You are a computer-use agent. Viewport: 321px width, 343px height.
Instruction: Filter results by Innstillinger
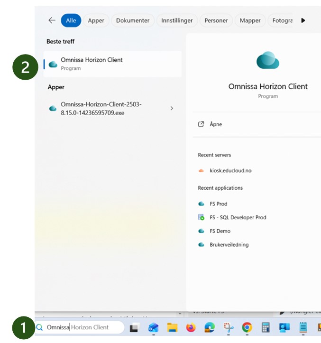click(x=178, y=20)
